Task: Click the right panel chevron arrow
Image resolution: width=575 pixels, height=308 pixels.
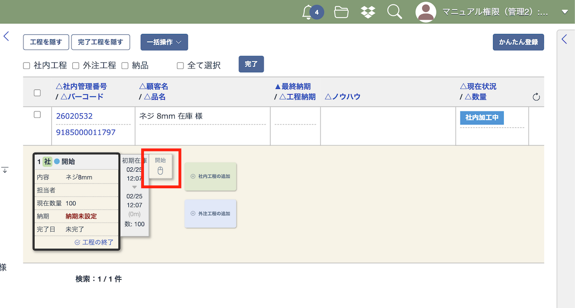Action: (x=564, y=39)
